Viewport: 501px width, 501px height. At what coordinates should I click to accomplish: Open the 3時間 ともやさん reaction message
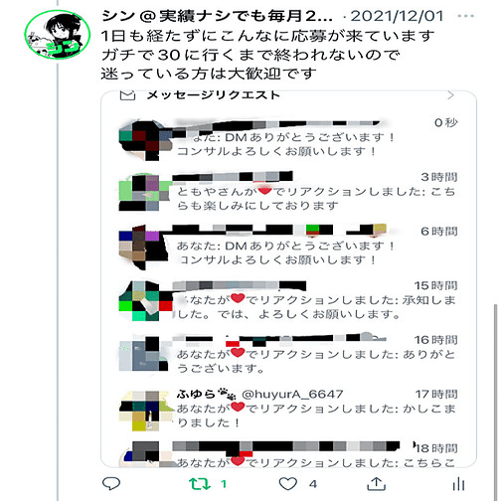[x=288, y=192]
